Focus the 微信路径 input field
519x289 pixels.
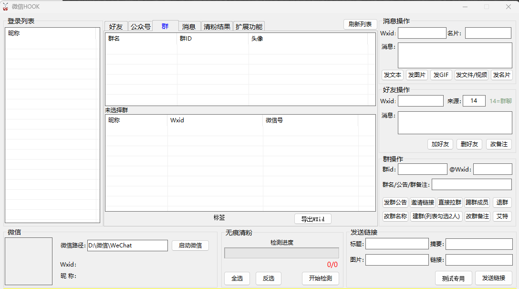(x=127, y=246)
